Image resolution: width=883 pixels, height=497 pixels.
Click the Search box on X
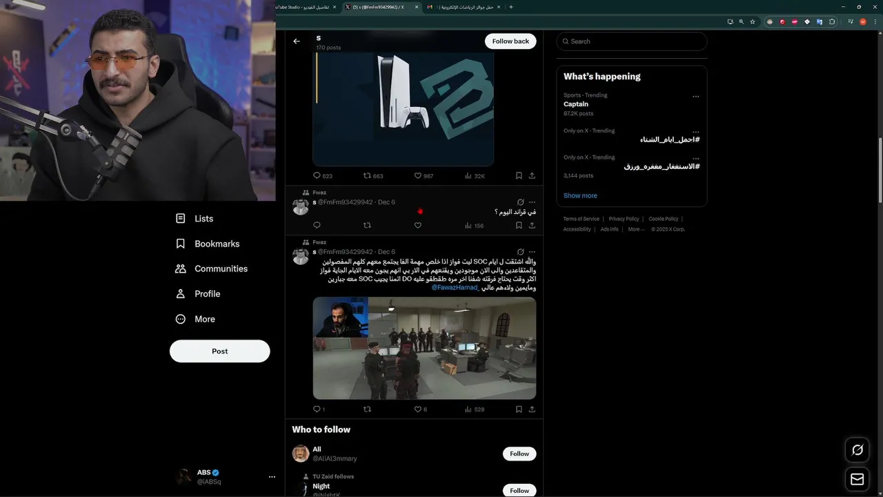pyautogui.click(x=632, y=41)
